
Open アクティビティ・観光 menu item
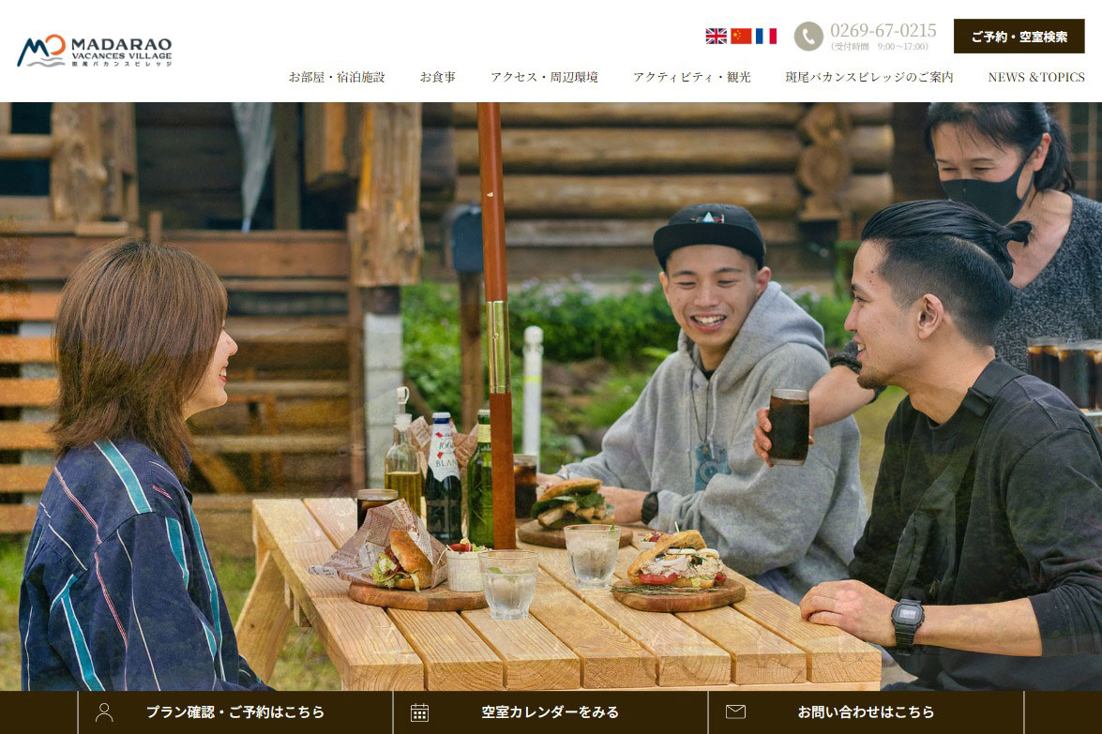point(691,77)
